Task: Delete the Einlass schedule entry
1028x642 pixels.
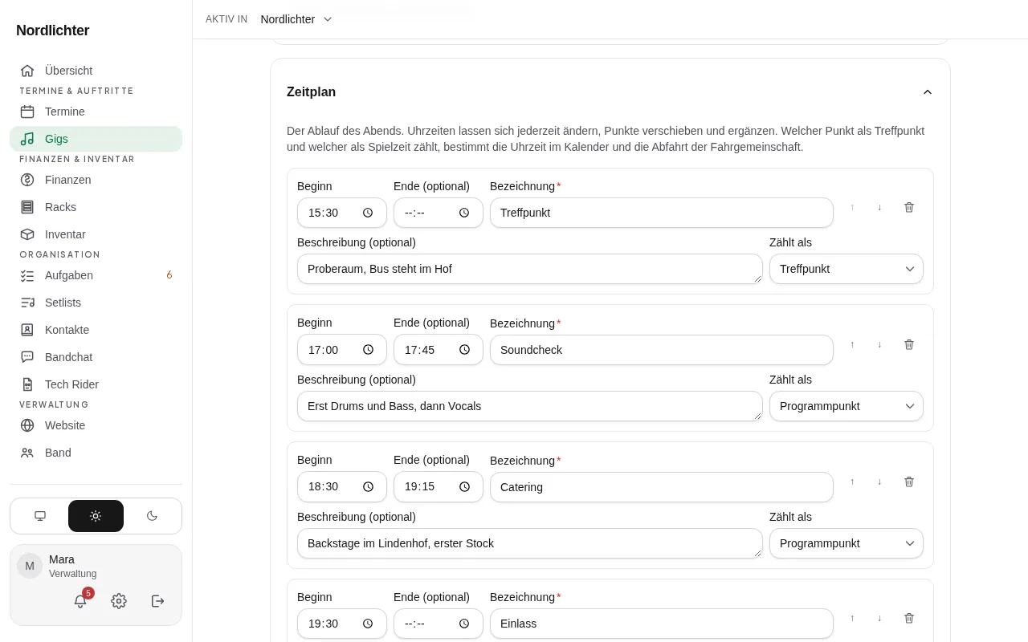Action: tap(909, 618)
